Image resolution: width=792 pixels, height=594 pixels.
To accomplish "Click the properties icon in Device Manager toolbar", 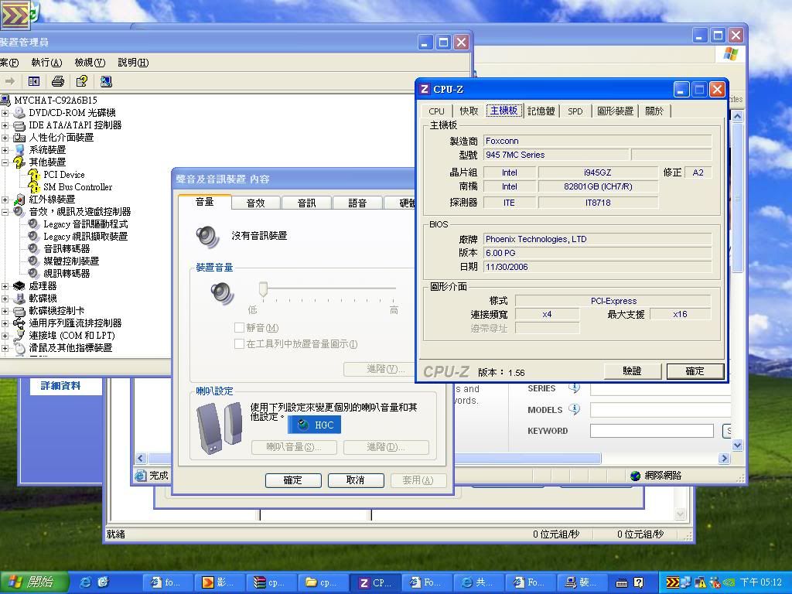I will [x=81, y=81].
